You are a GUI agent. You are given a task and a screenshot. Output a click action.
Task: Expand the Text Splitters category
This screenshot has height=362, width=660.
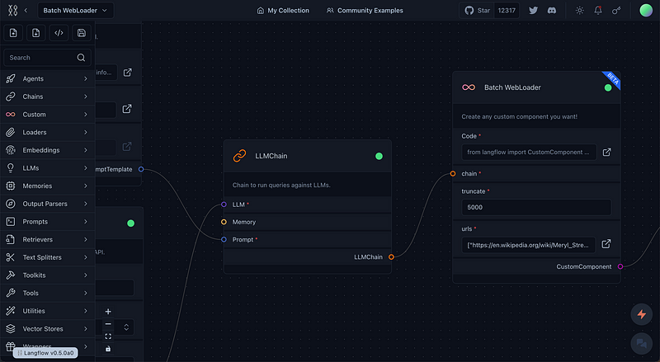tap(47, 257)
